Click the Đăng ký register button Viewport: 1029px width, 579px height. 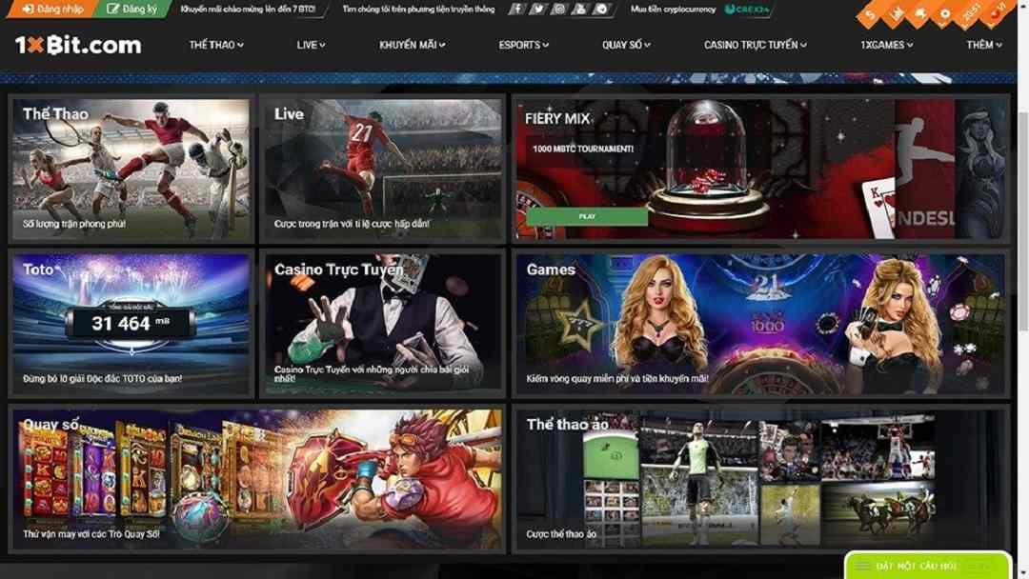click(131, 10)
